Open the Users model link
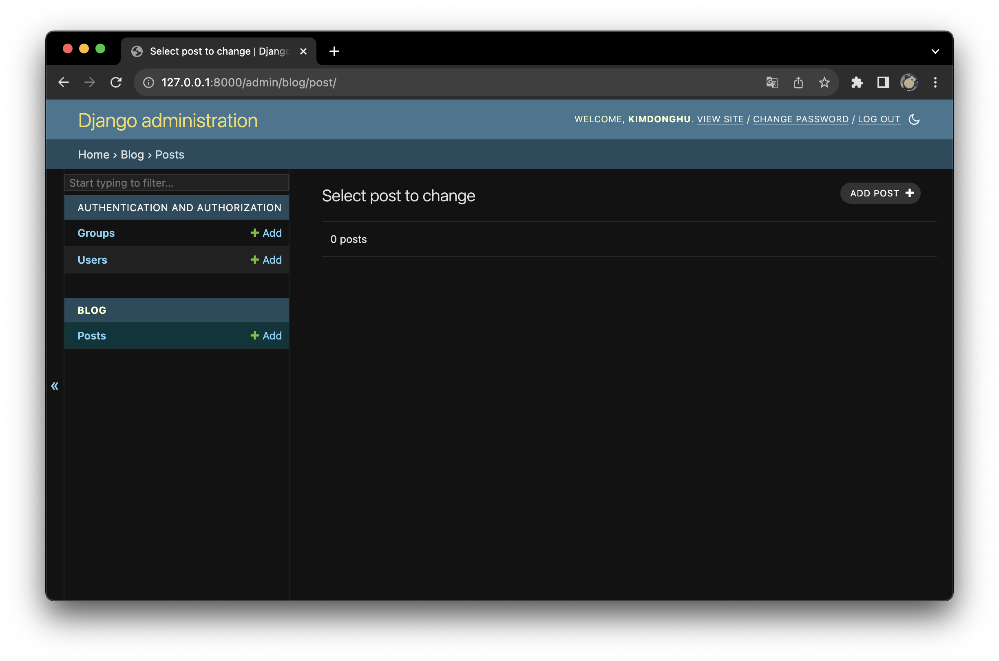 coord(92,260)
